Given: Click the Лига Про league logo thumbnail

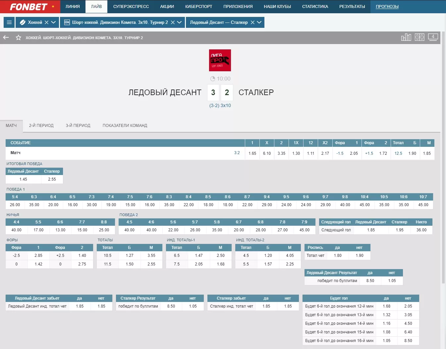Looking at the screenshot, I should [220, 60].
